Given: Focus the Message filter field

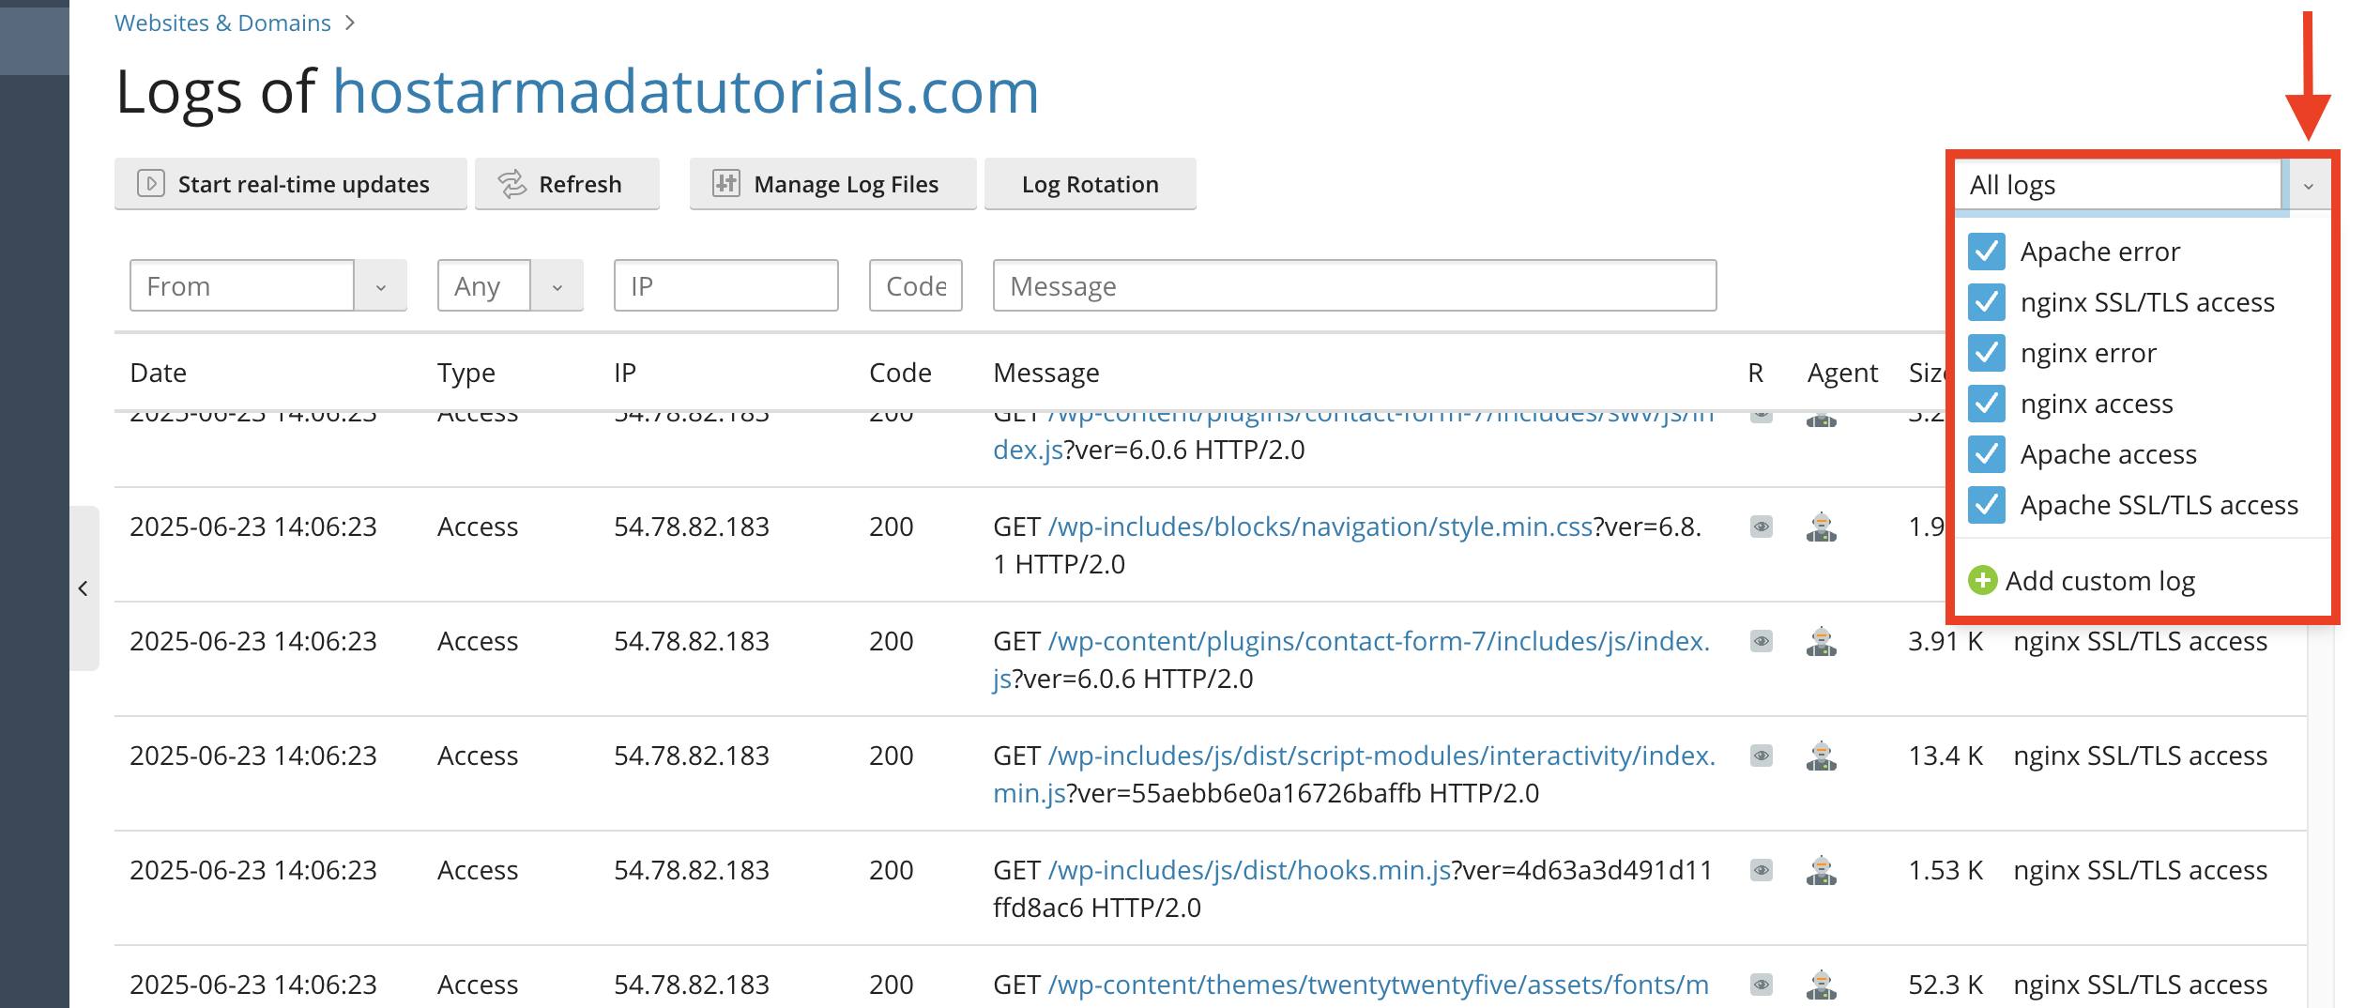Looking at the screenshot, I should click(x=1354, y=286).
